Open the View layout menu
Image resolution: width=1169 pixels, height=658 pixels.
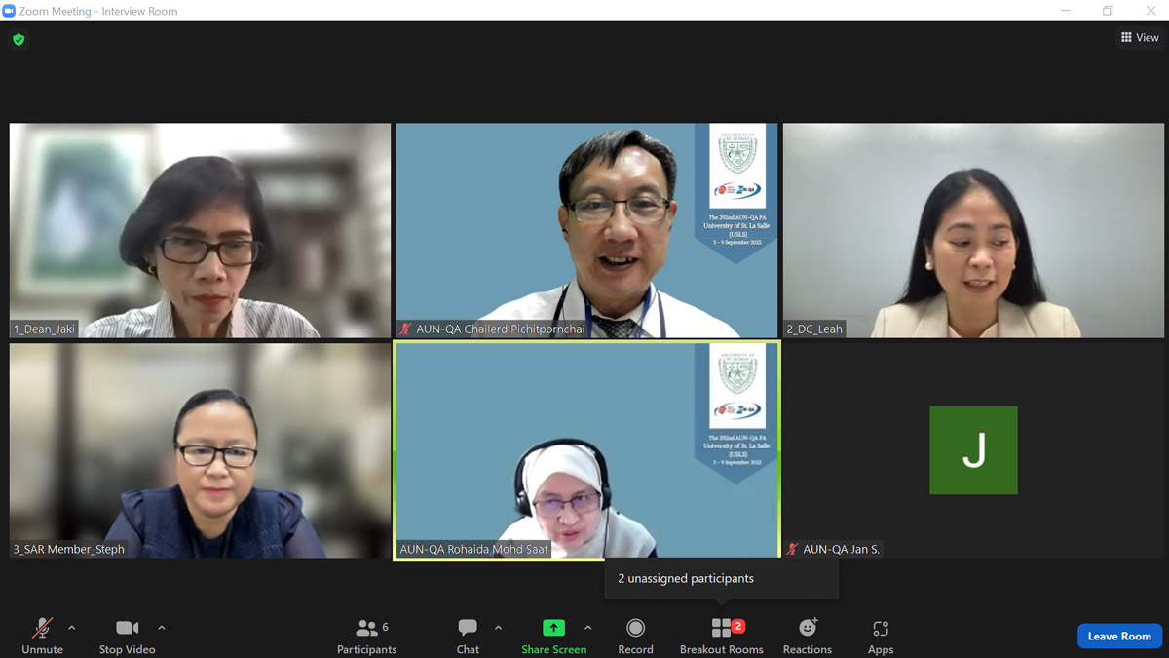point(1140,37)
